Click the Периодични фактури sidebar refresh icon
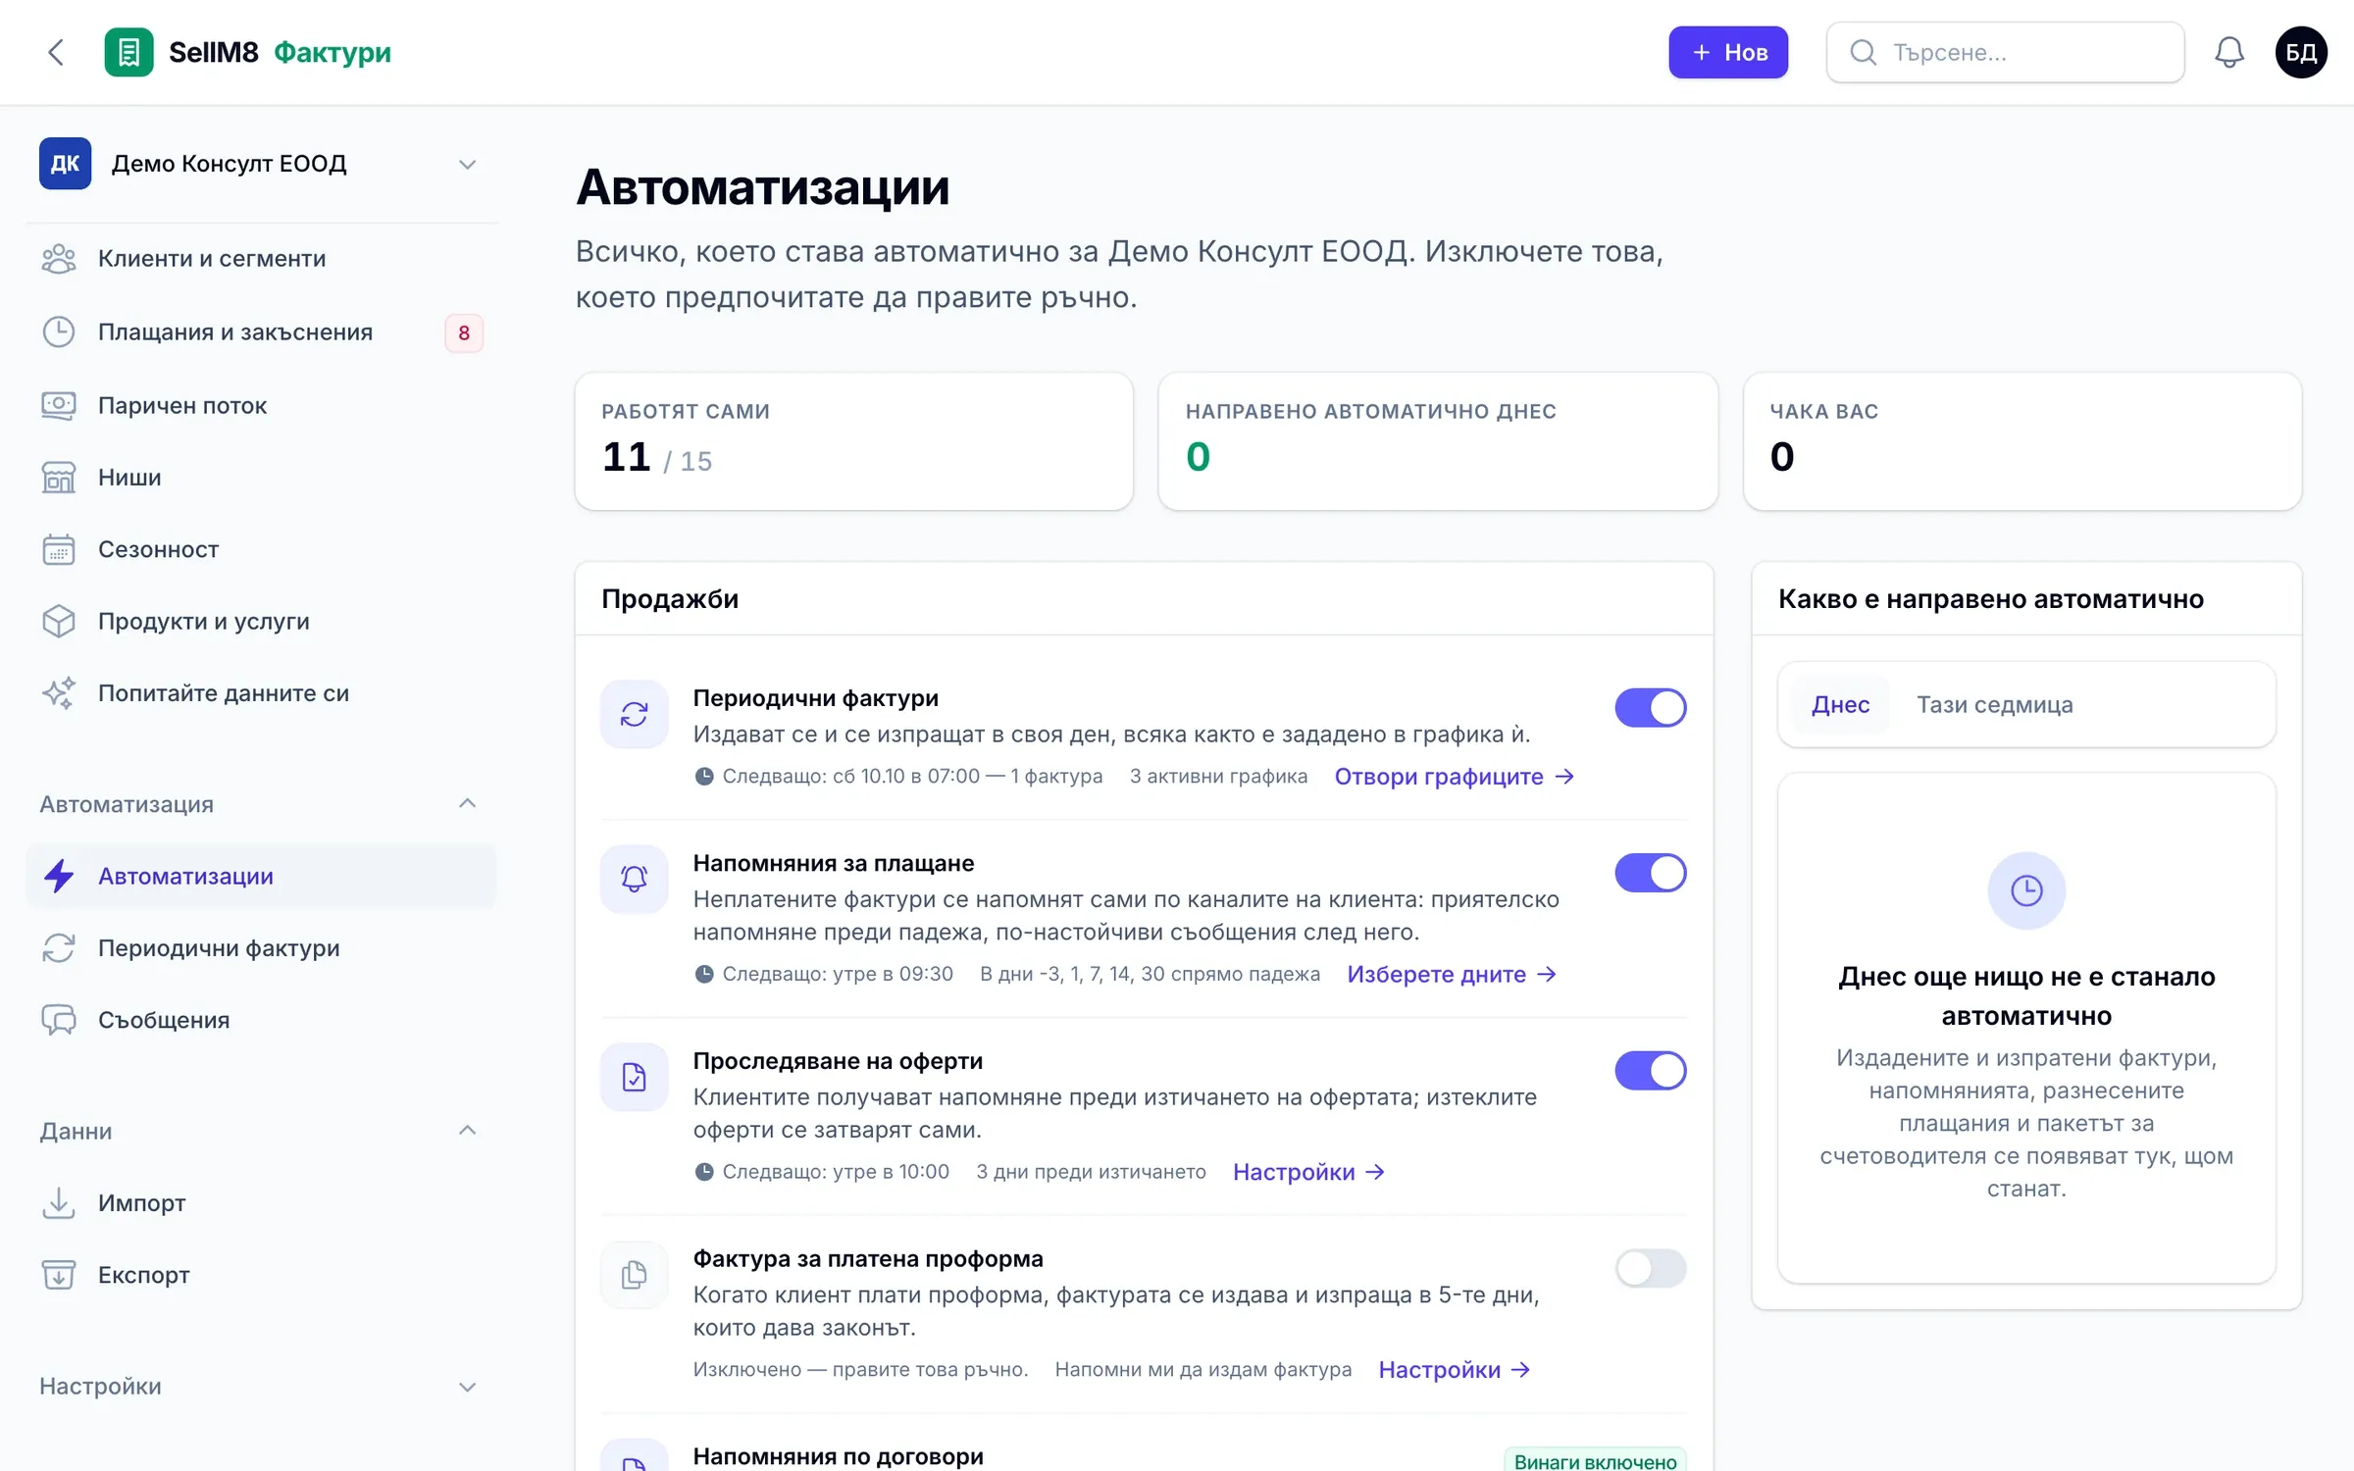2354x1471 pixels. click(59, 948)
